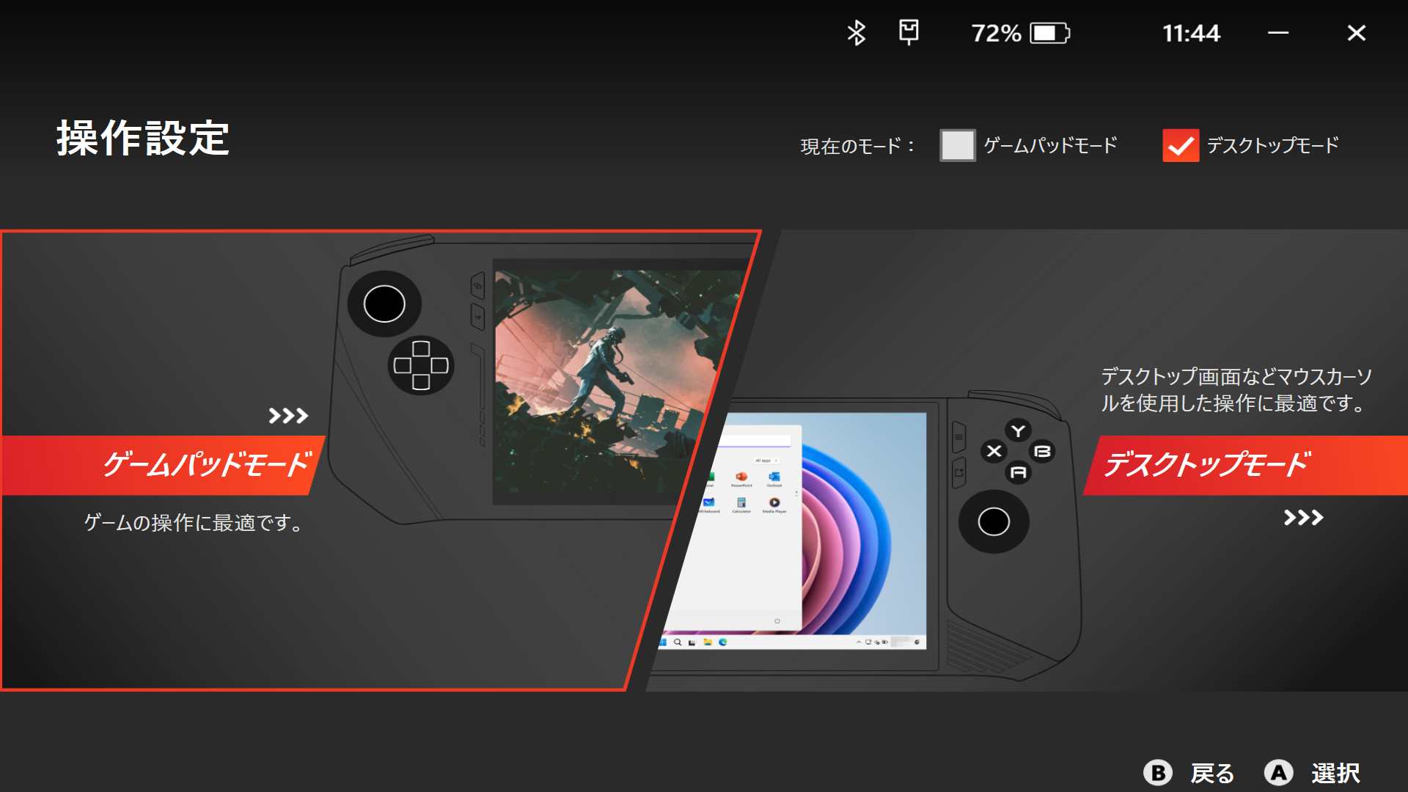Click the triple chevron below デスクトップモード banner

(1303, 518)
